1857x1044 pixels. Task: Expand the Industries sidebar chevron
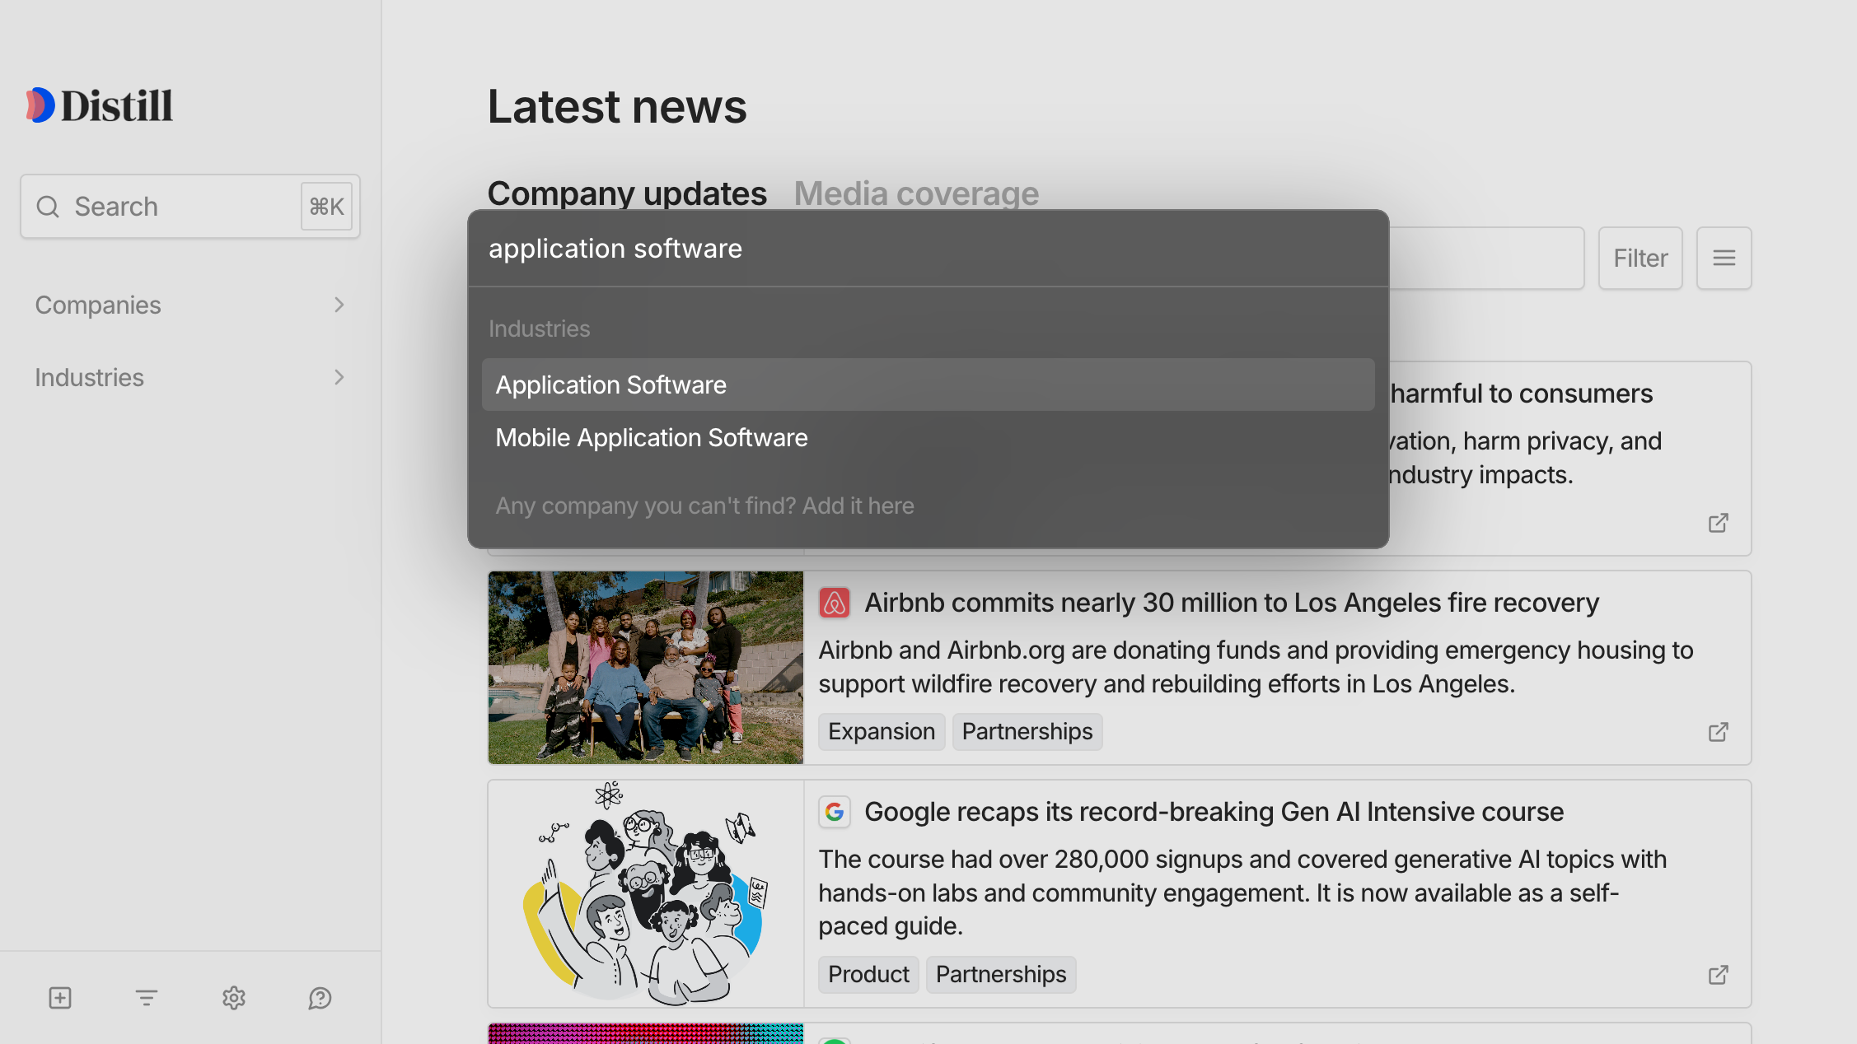(339, 378)
